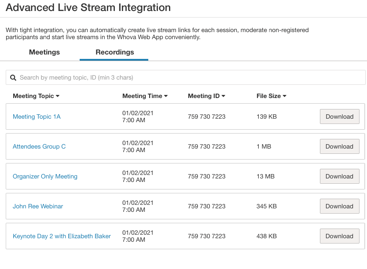Screen dimensions: 367x269
Task: Click the Advanced Live Stream Integration heading
Action: (88, 7)
